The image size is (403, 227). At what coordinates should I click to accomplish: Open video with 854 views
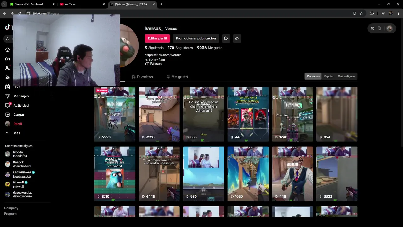tap(337, 114)
